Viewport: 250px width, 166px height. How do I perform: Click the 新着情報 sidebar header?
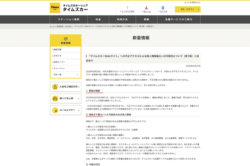coord(65,41)
